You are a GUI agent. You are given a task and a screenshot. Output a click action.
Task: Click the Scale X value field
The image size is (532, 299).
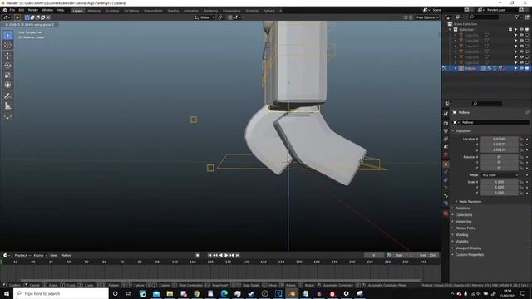coord(500,182)
